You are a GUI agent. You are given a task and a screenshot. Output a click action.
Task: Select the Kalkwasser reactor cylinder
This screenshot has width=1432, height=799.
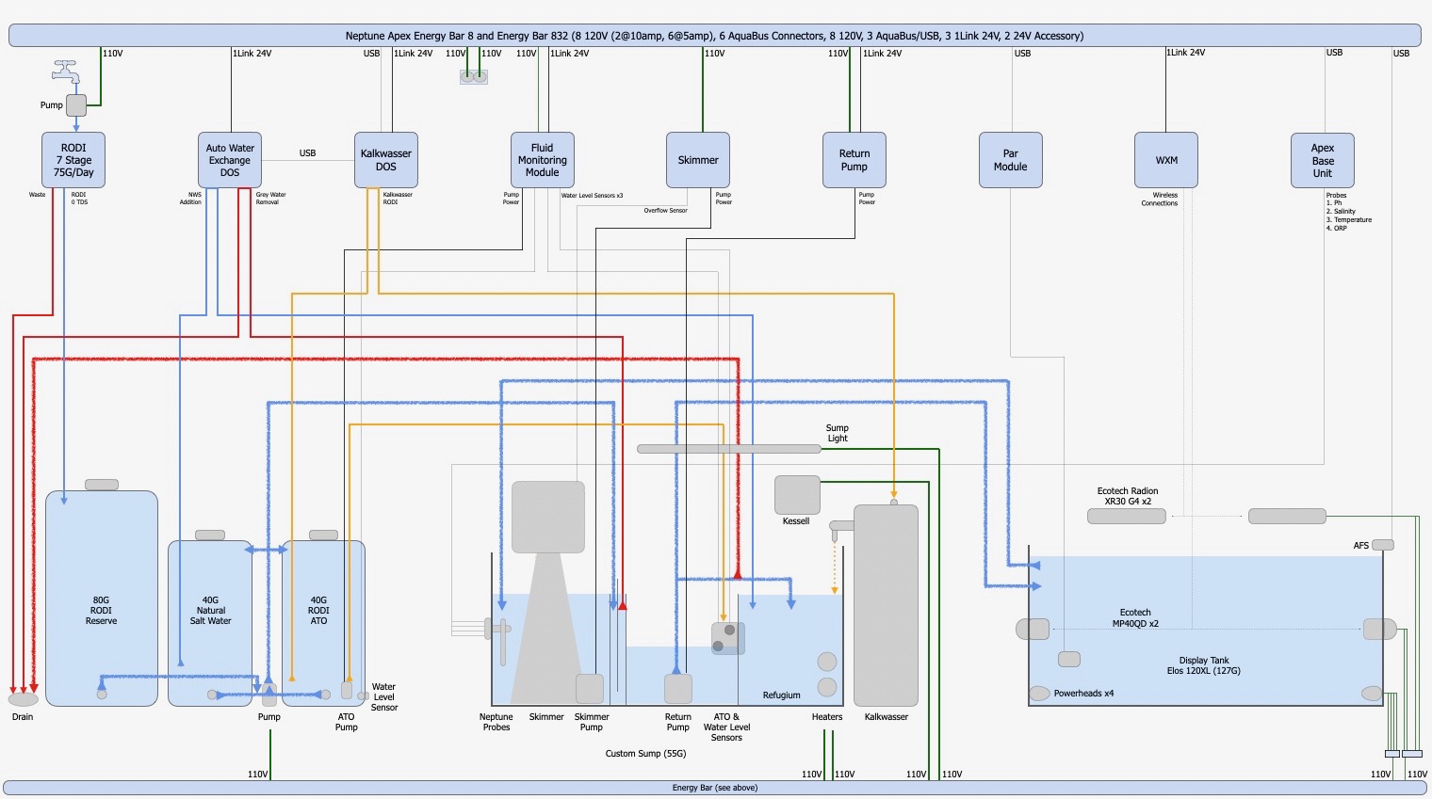pos(886,605)
